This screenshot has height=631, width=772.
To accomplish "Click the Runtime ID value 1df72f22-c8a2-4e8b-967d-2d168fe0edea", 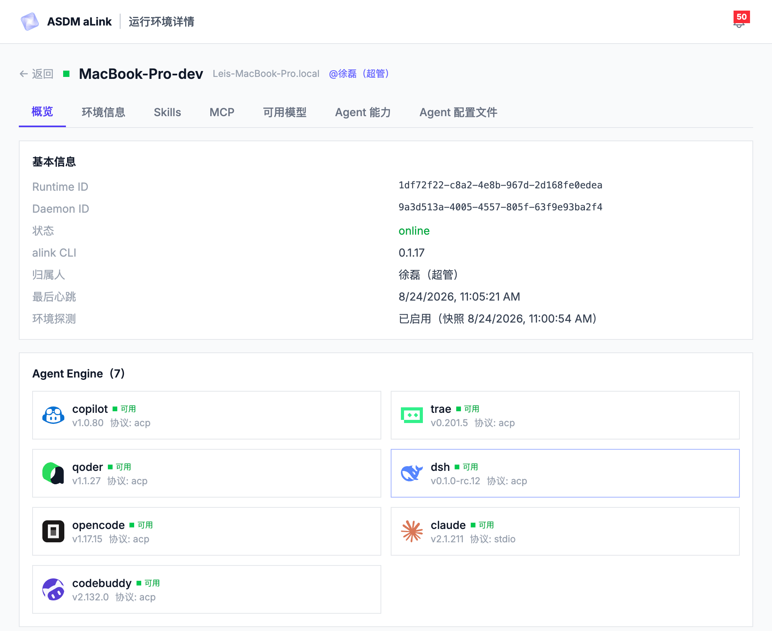I will pyautogui.click(x=501, y=185).
